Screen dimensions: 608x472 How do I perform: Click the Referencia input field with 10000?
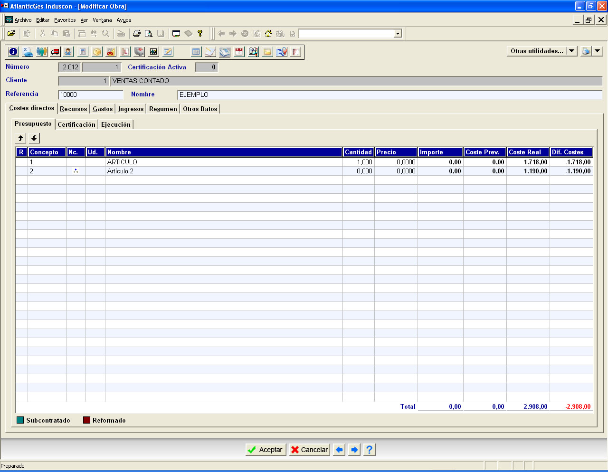[x=91, y=94]
